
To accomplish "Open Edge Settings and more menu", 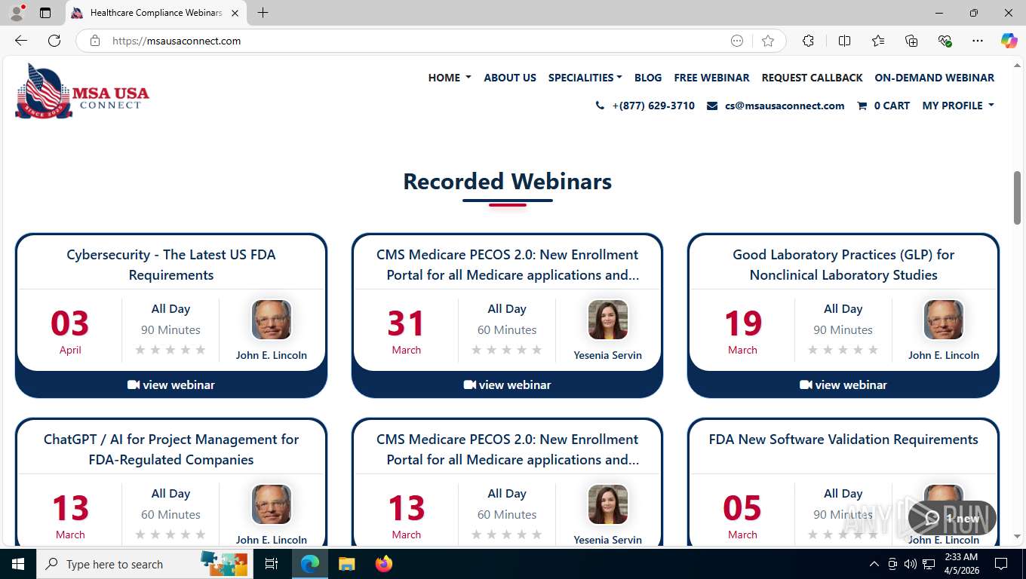I will (978, 41).
